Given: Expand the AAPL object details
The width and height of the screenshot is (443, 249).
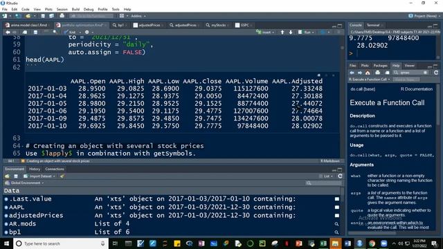Looking at the screenshot, I should point(6,207).
